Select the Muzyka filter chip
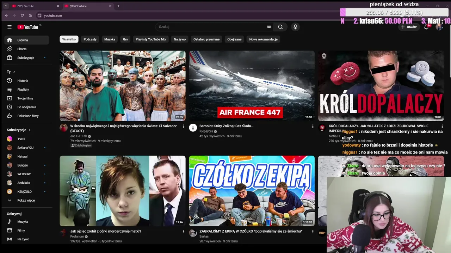Viewport: 451px width, 253px height. coord(110,39)
